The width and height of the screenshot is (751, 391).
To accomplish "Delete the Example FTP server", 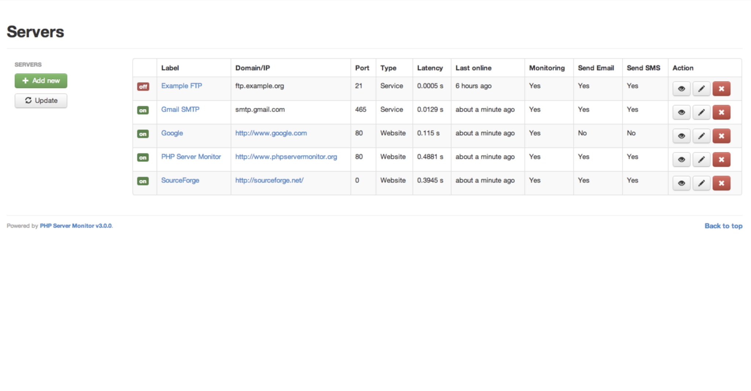I will (x=721, y=88).
